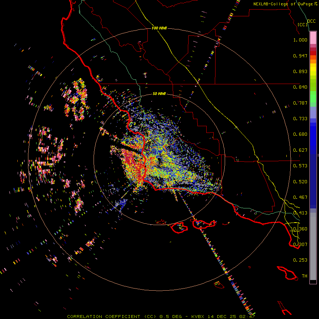Screen dimensions: 319x319
Task: Click the 02:47 timestamp in the caption
Action: [247, 317]
